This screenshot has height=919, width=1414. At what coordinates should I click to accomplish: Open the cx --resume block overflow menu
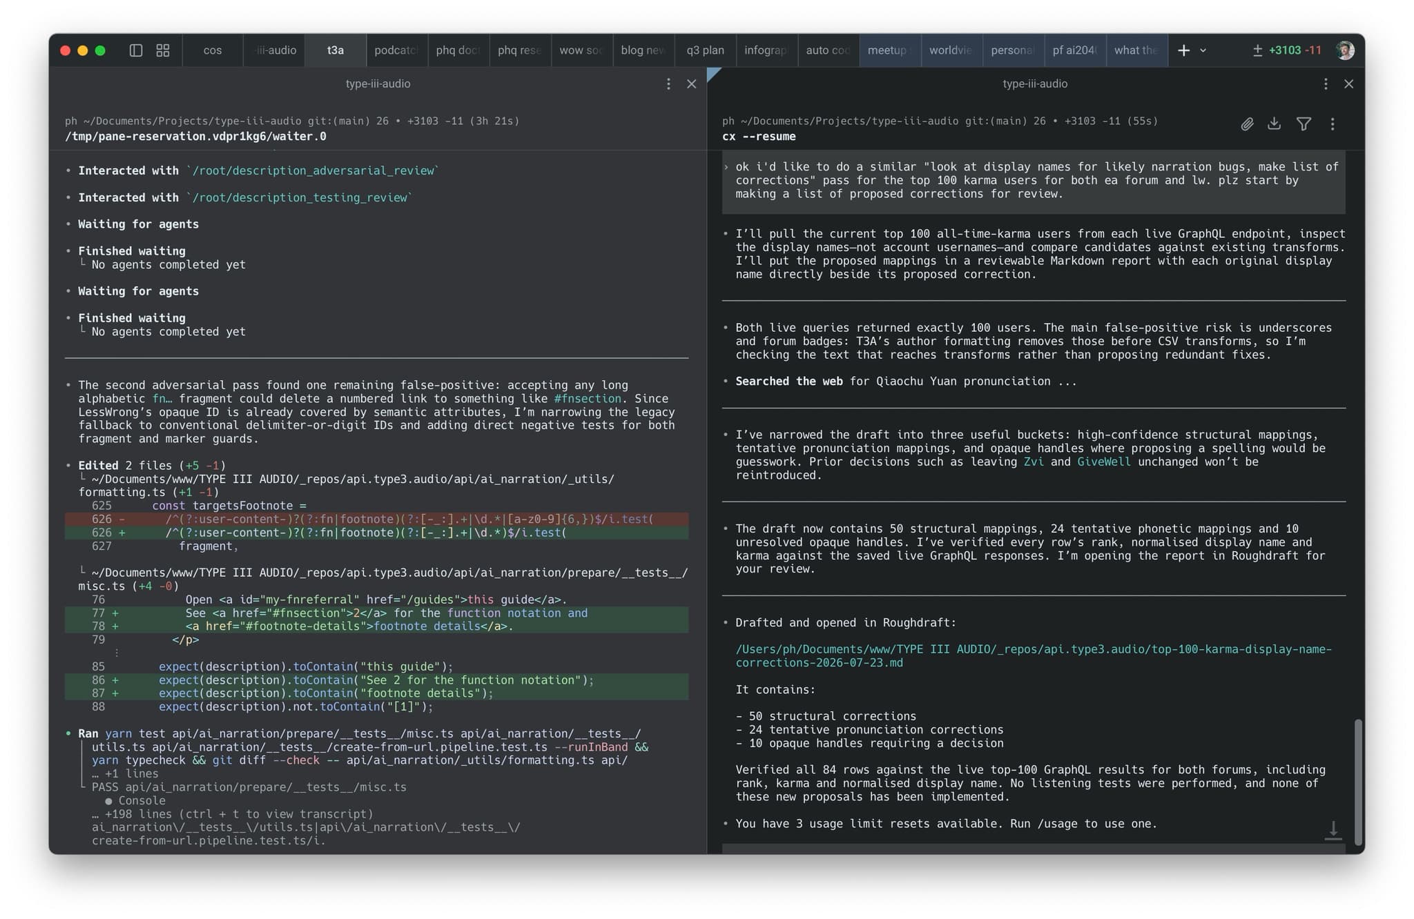tap(1333, 124)
